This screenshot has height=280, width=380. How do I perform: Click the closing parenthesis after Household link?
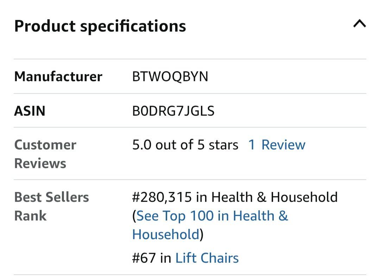202,235
